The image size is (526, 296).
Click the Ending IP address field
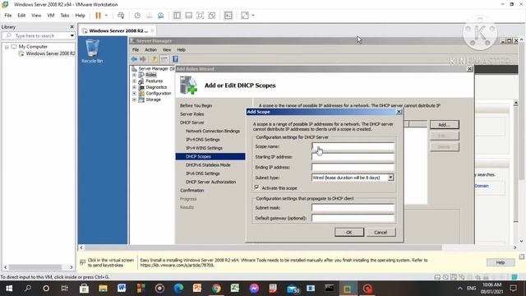pyautogui.click(x=353, y=168)
